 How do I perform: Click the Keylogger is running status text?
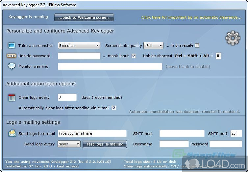[x=28, y=17]
